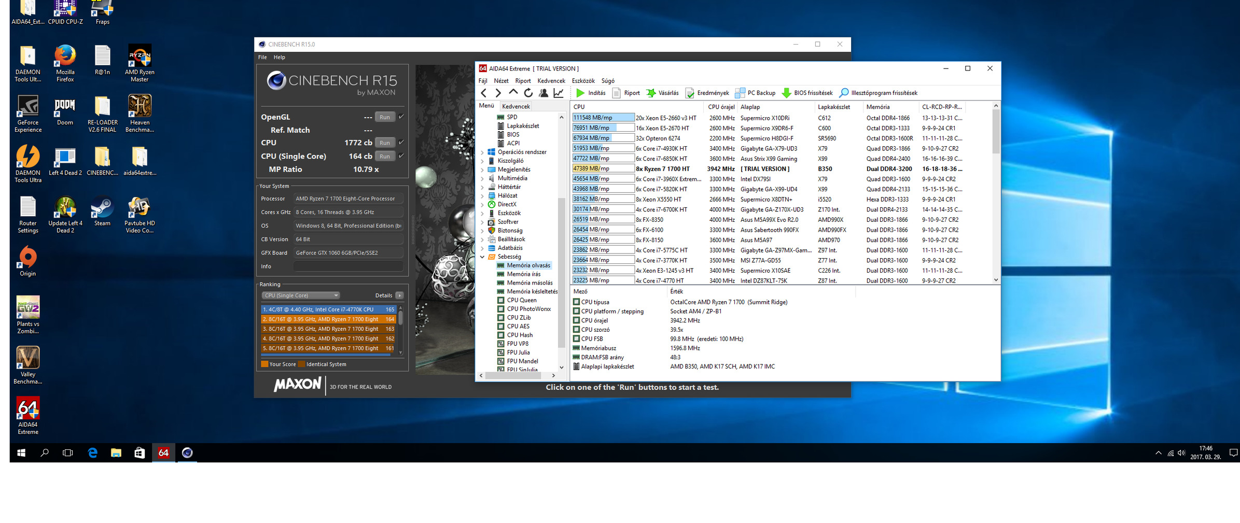Select Intel Core i7-4770K ranking row
Image resolution: width=1240 pixels, height=523 pixels.
click(329, 309)
